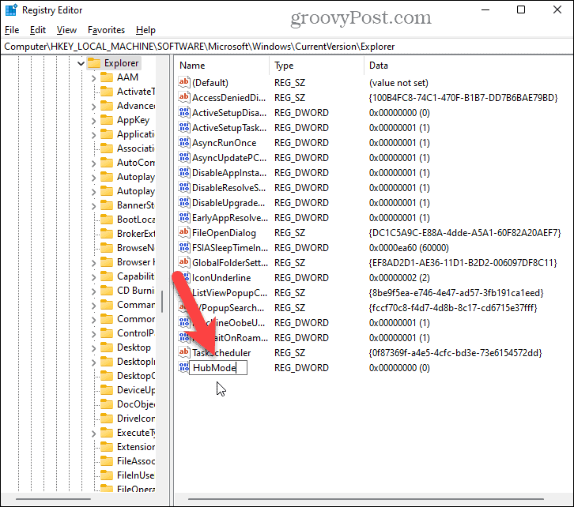The width and height of the screenshot is (574, 507).
Task: Collapse the Explorer key in tree
Action: coord(81,64)
